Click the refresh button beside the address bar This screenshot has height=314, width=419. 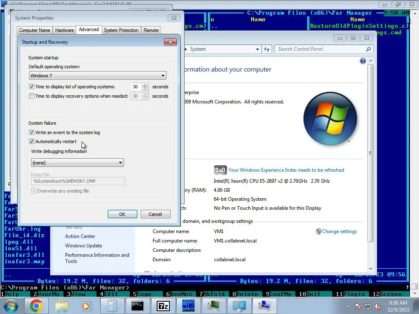[267, 49]
